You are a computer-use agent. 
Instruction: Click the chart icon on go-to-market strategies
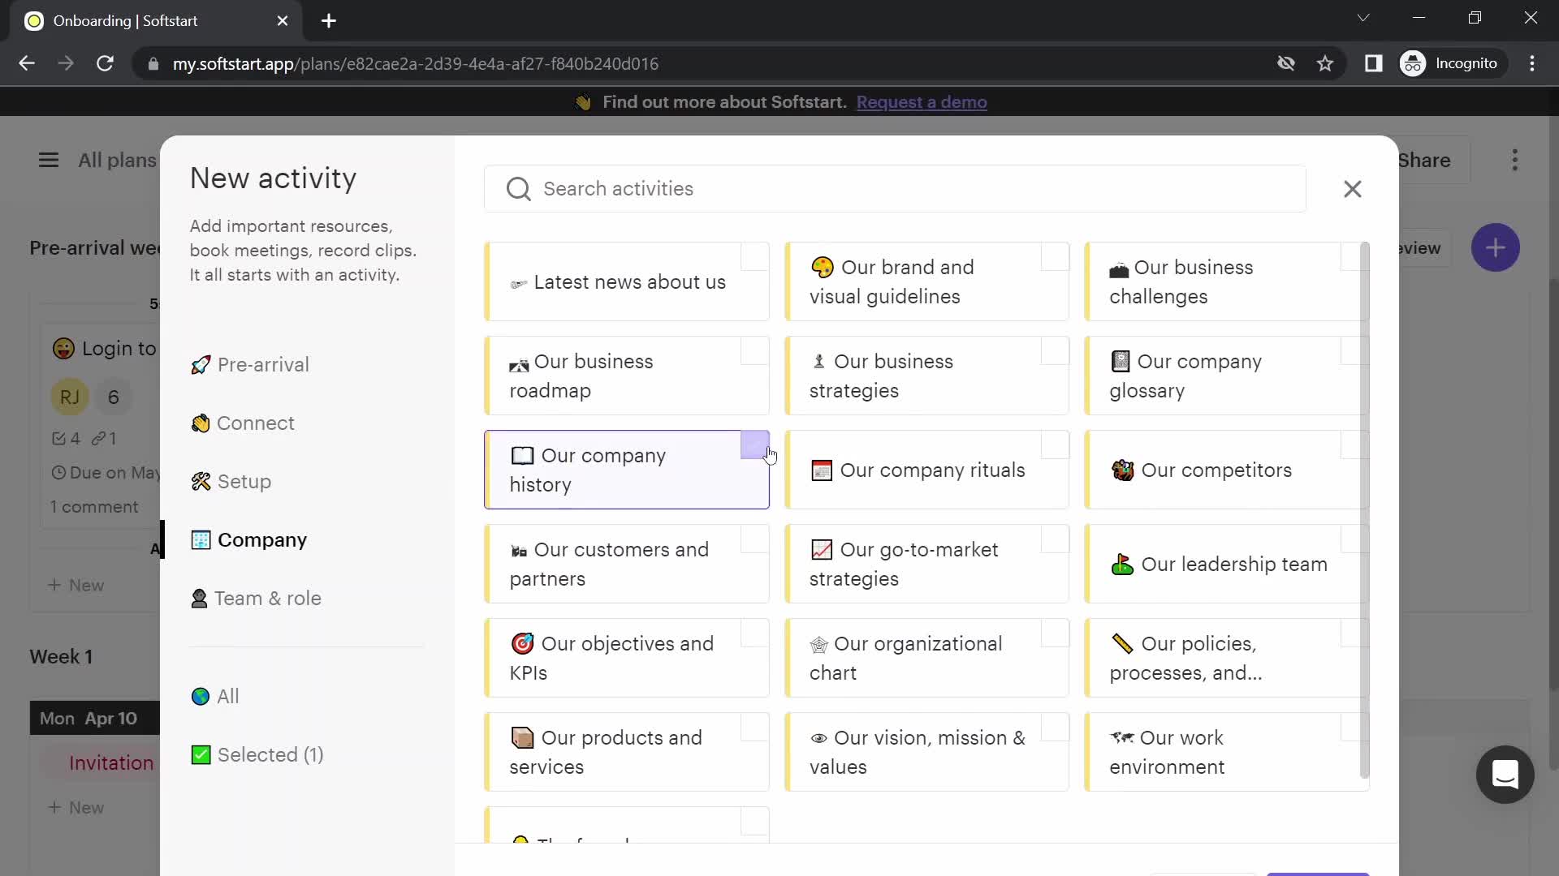(x=822, y=550)
